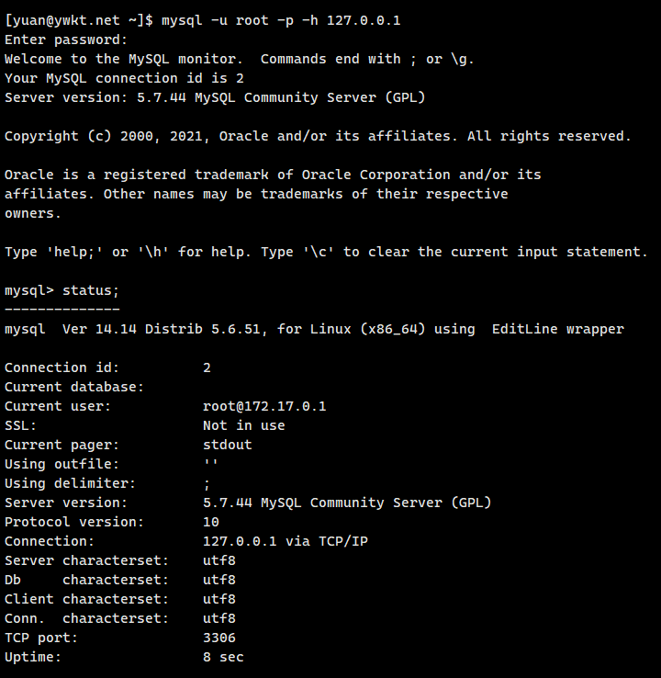Click the 'Client characterset:' label
The image size is (661, 678).
(x=86, y=599)
